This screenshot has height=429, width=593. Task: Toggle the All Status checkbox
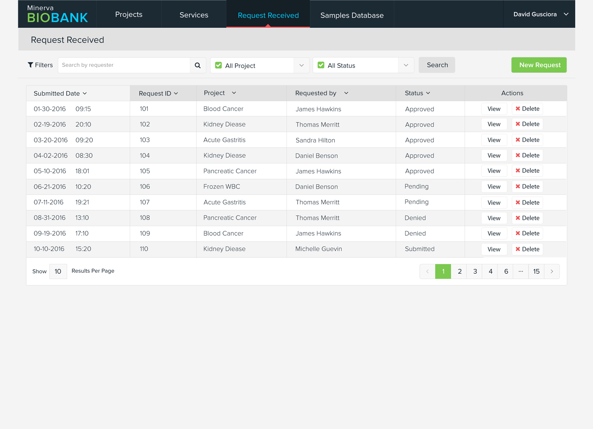coord(321,65)
